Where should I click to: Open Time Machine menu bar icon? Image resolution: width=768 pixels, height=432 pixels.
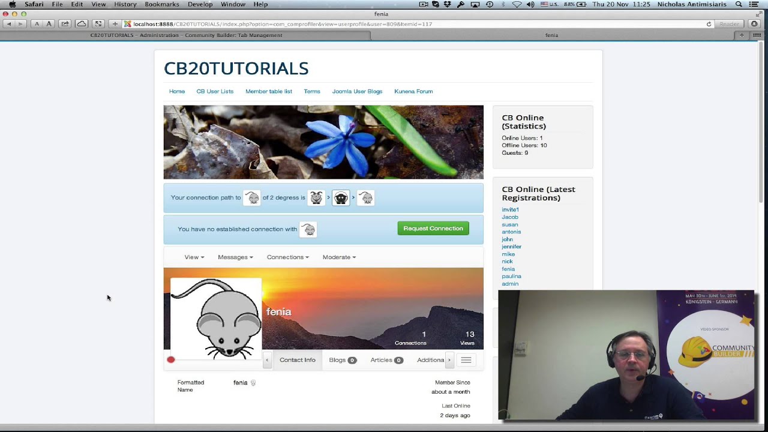(x=490, y=4)
